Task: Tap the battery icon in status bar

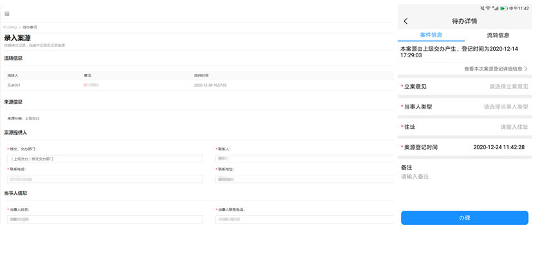Action: 503,8
